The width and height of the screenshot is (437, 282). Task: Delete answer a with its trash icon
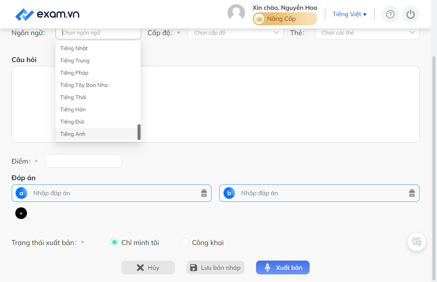[x=204, y=193]
